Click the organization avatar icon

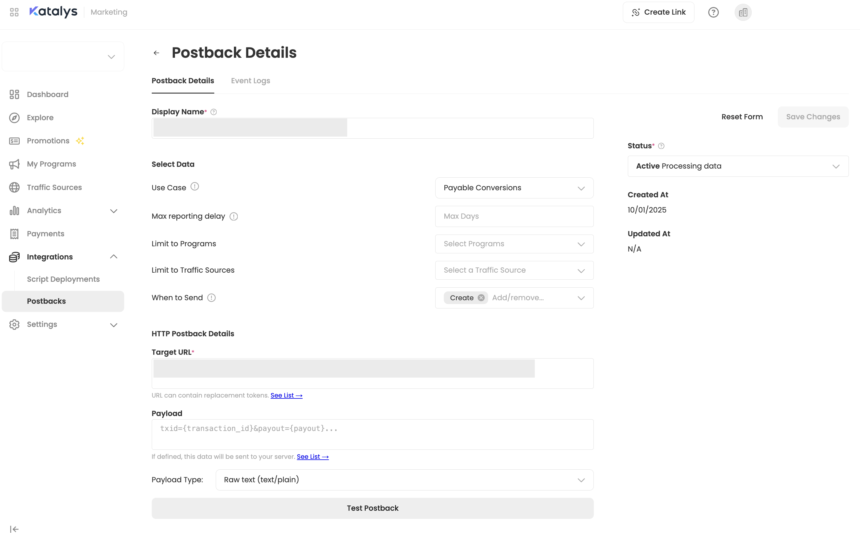(x=743, y=12)
